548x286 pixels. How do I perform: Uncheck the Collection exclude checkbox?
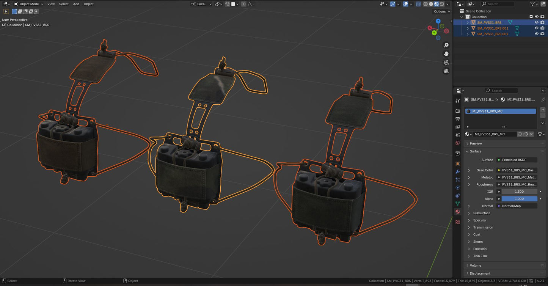[531, 17]
